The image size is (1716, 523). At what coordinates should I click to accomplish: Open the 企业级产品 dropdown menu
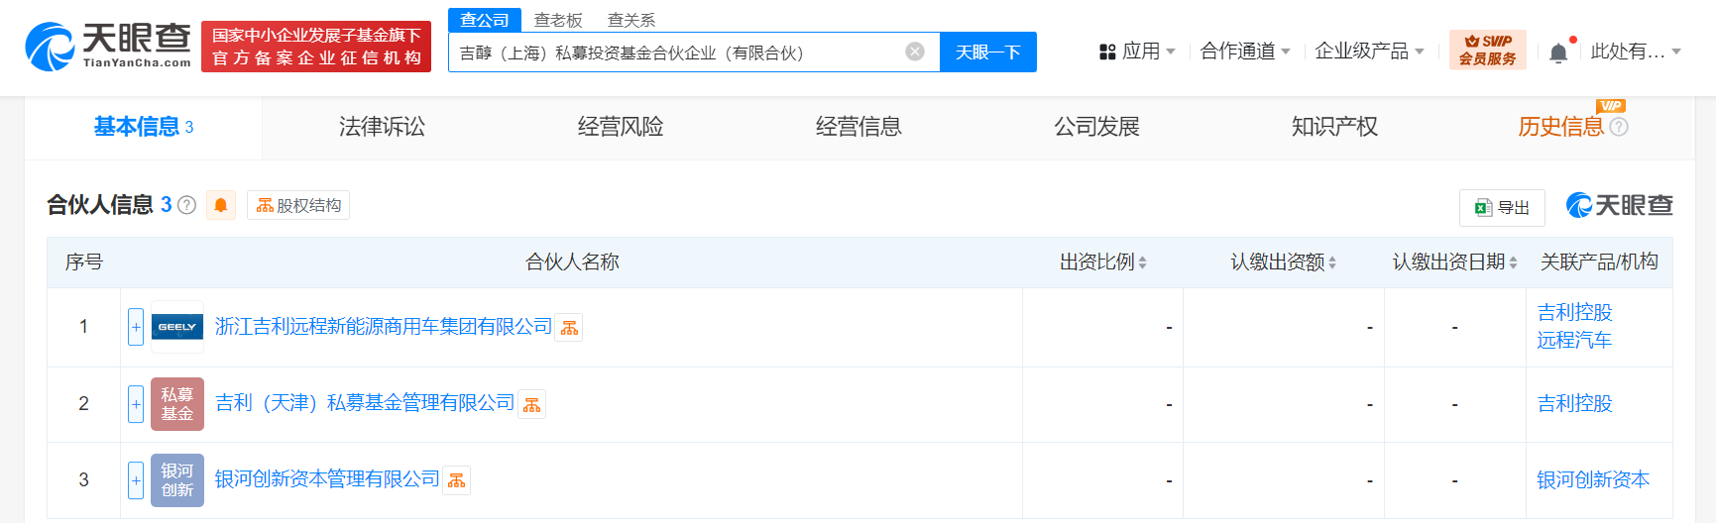point(1369,52)
